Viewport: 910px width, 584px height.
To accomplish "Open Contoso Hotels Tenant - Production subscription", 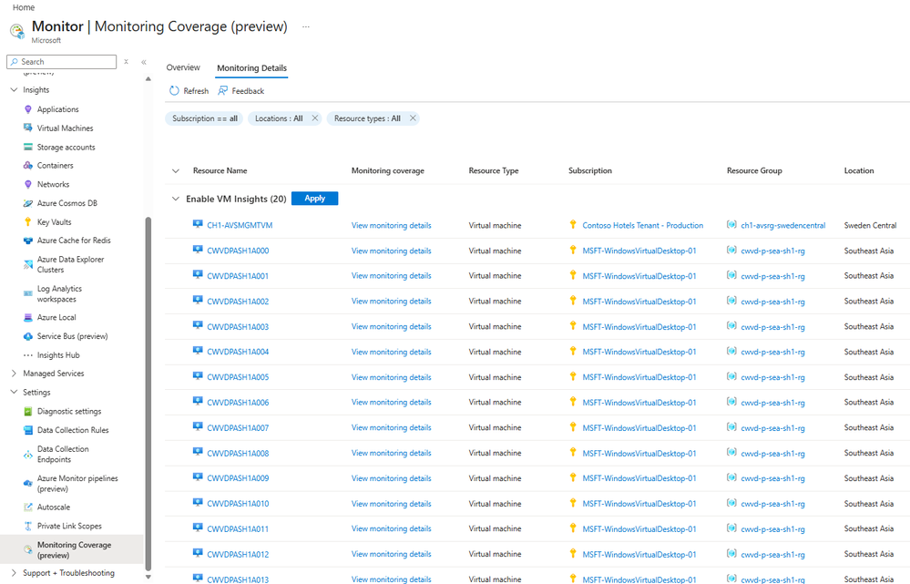I will click(x=642, y=225).
